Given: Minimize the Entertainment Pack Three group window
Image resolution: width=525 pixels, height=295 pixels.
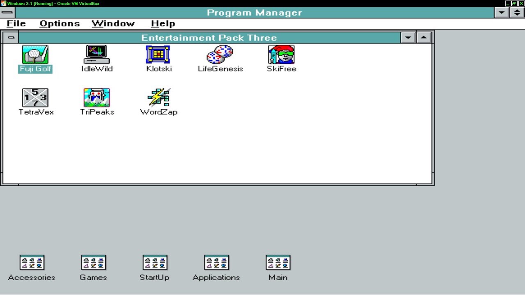Looking at the screenshot, I should point(408,38).
